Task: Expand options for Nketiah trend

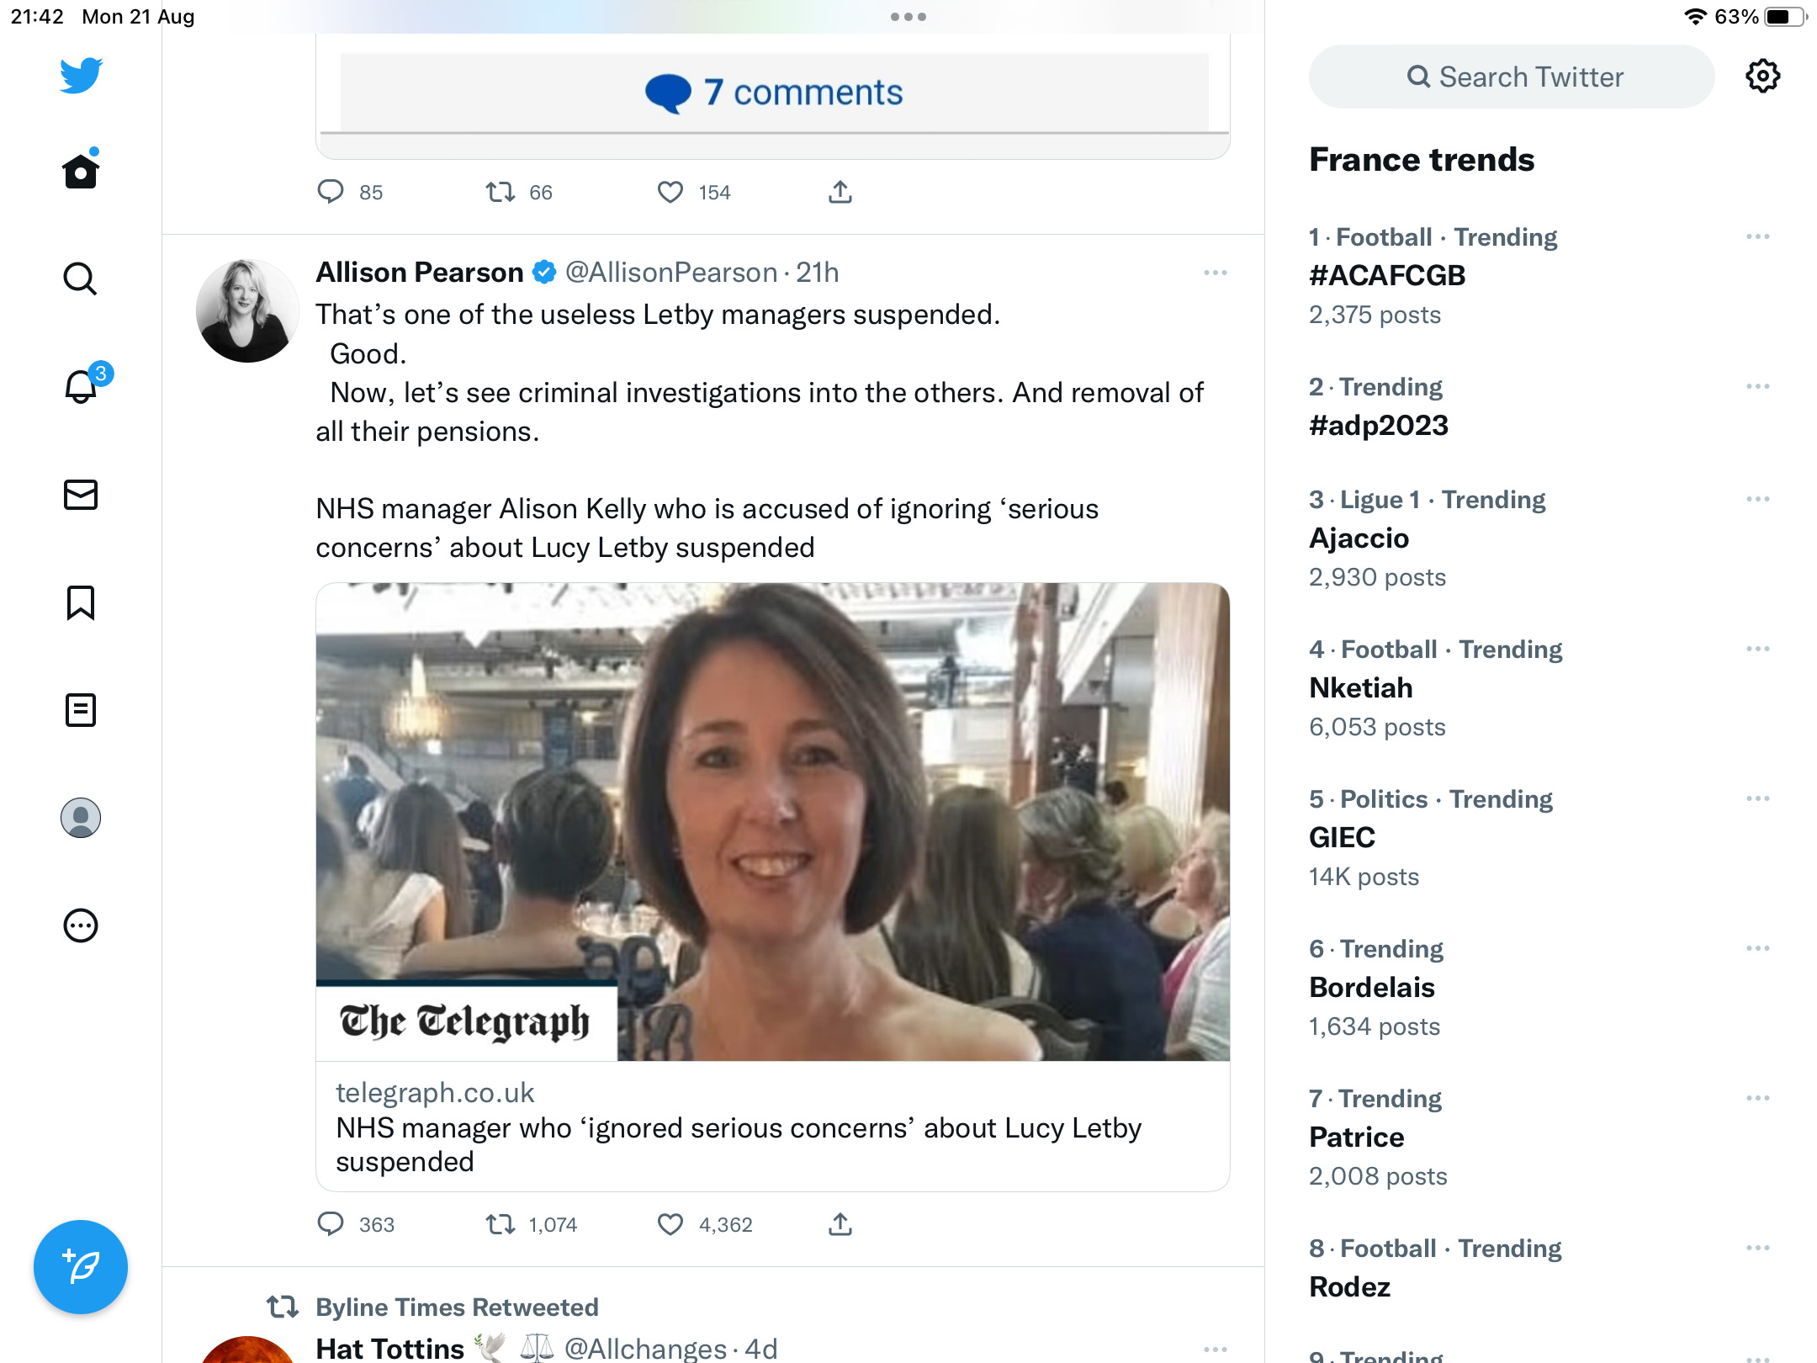Action: click(x=1757, y=650)
